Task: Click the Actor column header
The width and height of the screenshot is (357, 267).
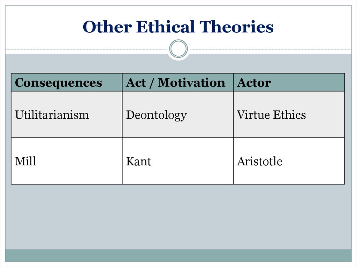Action: (x=289, y=83)
